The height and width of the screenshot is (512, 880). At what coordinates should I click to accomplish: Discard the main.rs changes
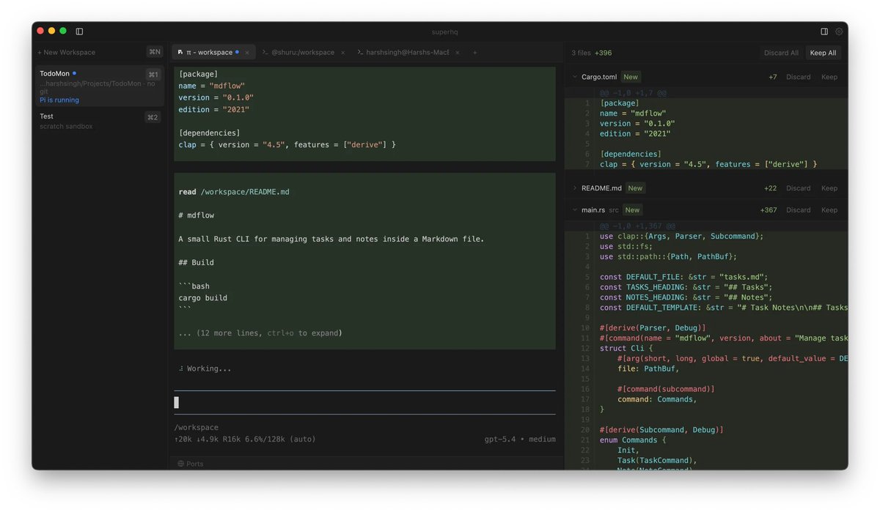tap(799, 210)
